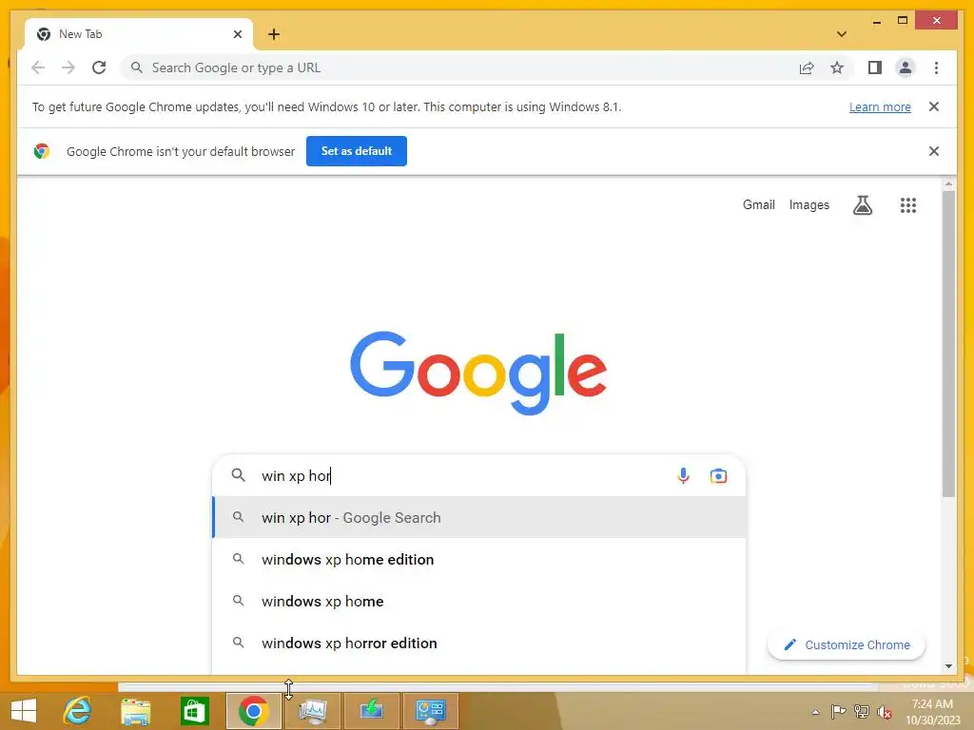Show hidden system tray icons arrow
This screenshot has height=730, width=974.
pos(815,712)
